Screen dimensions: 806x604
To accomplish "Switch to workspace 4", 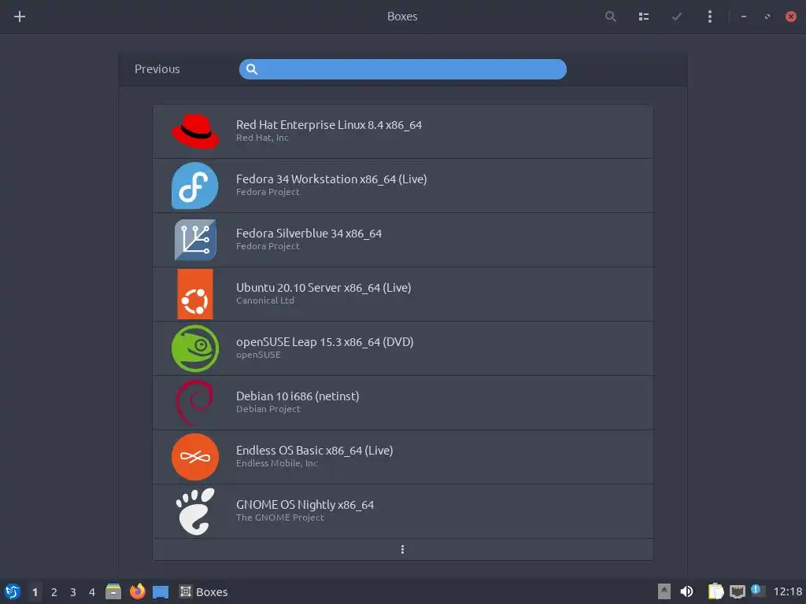I will pos(92,592).
